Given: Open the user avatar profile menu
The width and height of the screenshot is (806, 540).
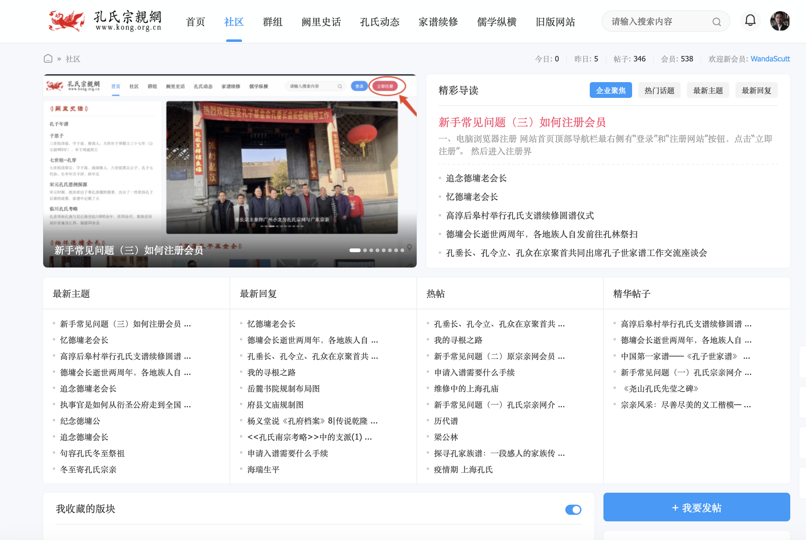Looking at the screenshot, I should [780, 21].
